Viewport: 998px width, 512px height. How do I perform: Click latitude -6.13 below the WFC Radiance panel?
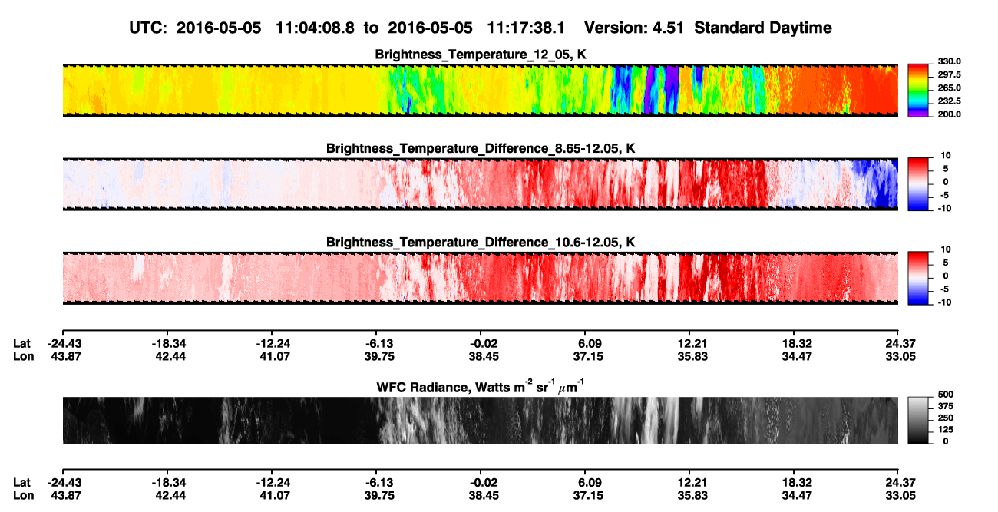tap(379, 482)
